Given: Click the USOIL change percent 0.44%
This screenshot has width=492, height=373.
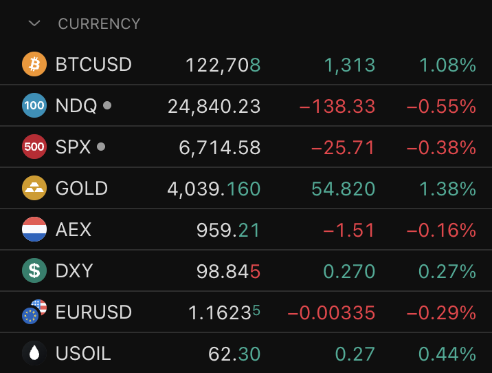Looking at the screenshot, I should (447, 354).
